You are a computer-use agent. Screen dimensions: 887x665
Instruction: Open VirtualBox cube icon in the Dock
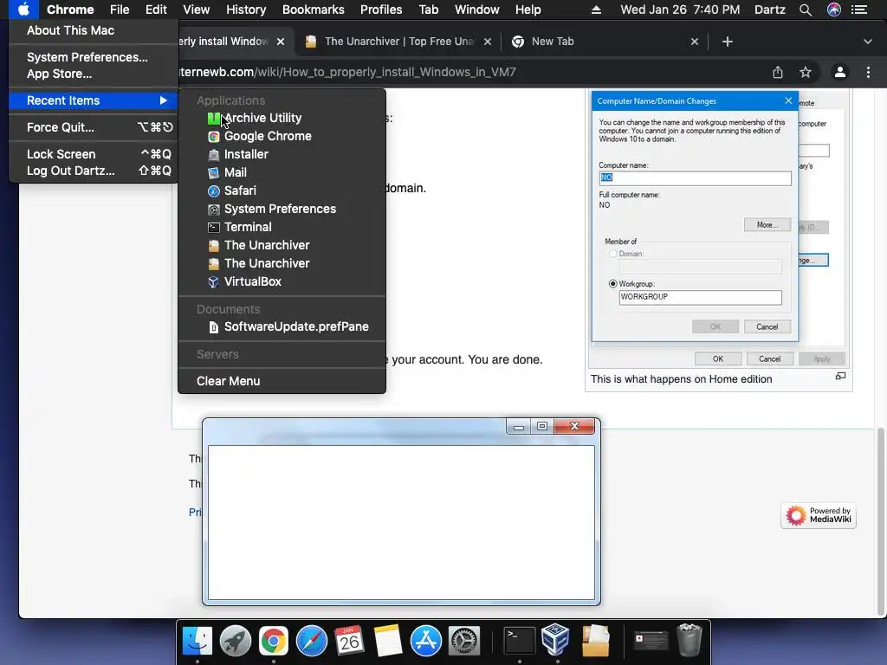pyautogui.click(x=555, y=640)
